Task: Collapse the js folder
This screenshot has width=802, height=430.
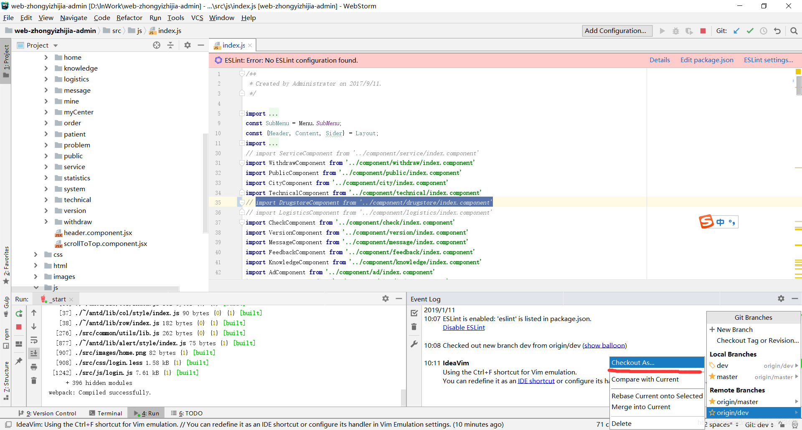Action: [36, 287]
